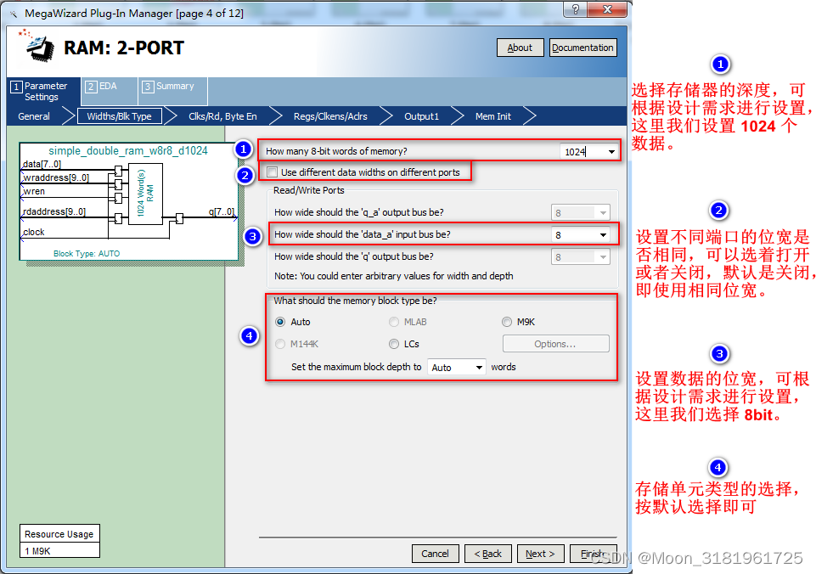Select the M9K memory block type
The height and width of the screenshot is (574, 816).
(x=506, y=322)
